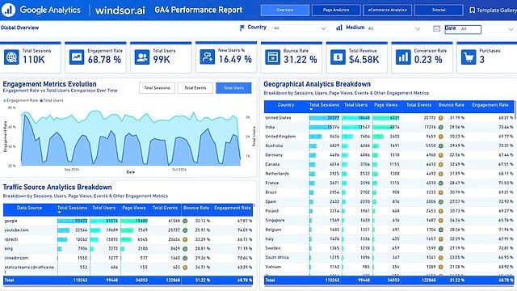This screenshot has width=517, height=291.
Task: Click the Data Source column header
Action: (29, 208)
